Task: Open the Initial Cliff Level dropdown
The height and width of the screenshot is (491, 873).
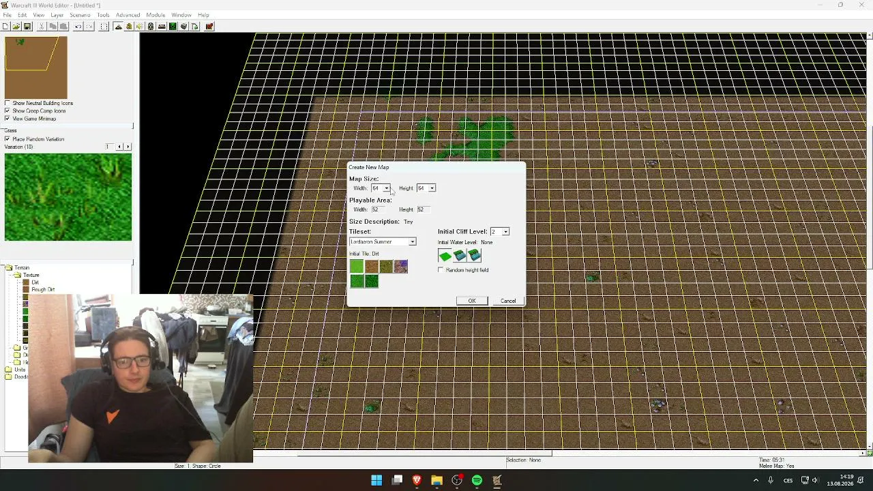Action: (x=505, y=232)
